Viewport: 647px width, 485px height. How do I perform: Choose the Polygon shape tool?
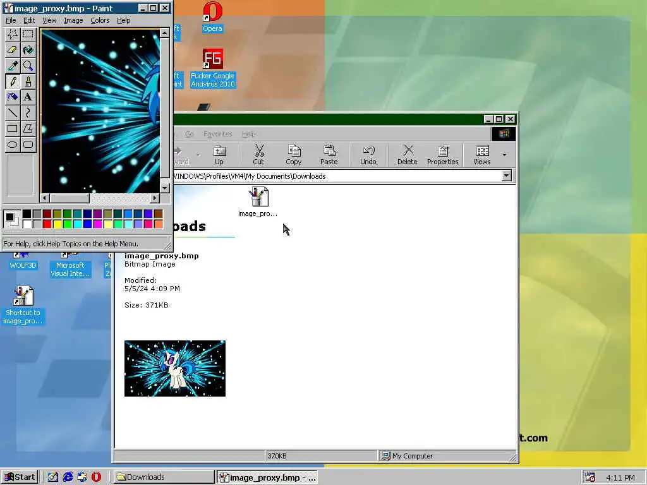28,128
